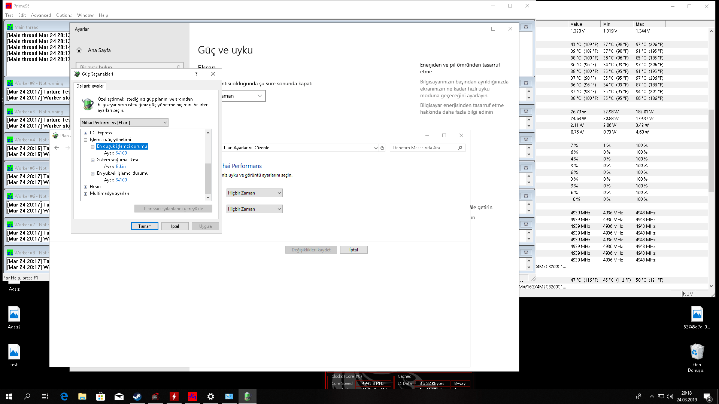Collapse the İşlemci güç yönetimi node
719x404 pixels.
click(86, 140)
